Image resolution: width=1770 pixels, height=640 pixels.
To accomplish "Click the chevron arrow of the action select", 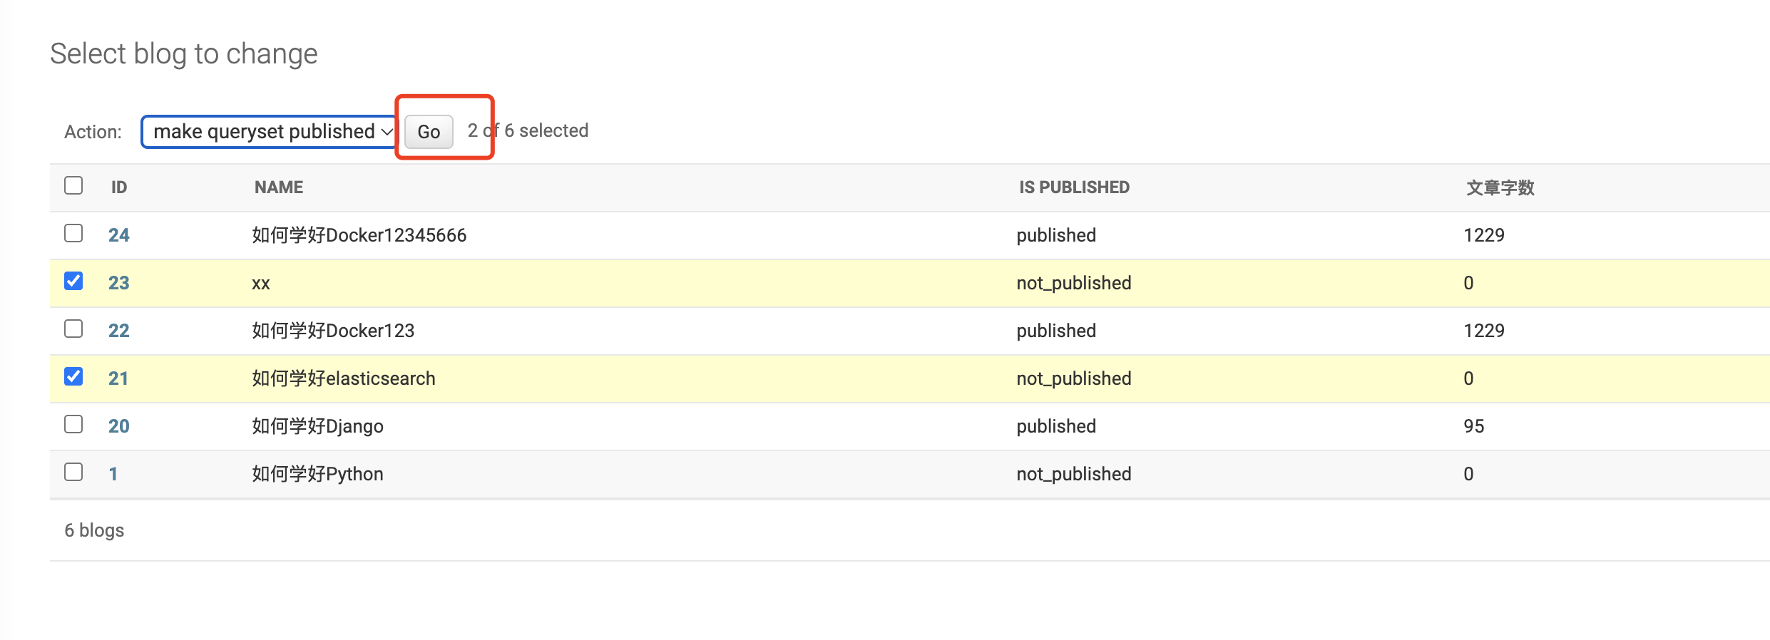I will tap(387, 132).
